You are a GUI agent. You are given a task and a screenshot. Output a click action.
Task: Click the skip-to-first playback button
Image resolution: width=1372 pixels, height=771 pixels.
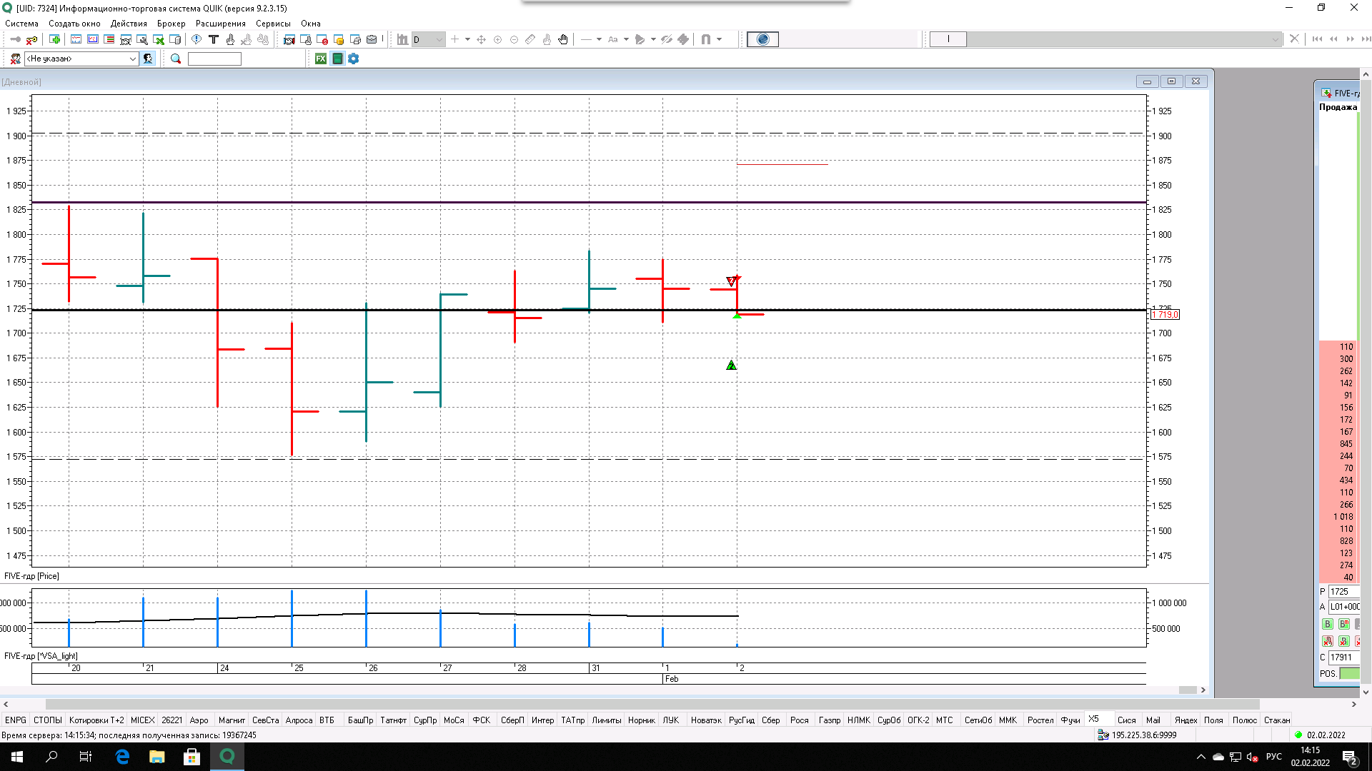pyautogui.click(x=1317, y=39)
